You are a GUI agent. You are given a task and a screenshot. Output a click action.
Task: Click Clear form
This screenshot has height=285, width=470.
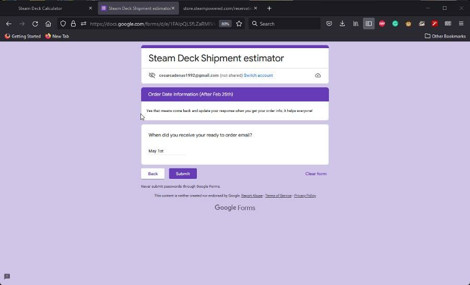tap(315, 174)
